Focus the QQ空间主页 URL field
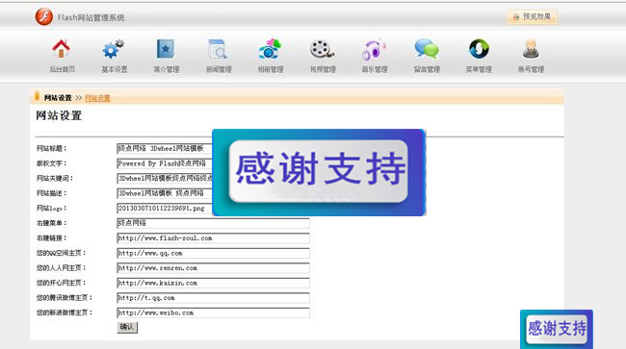The image size is (626, 349). click(x=213, y=253)
